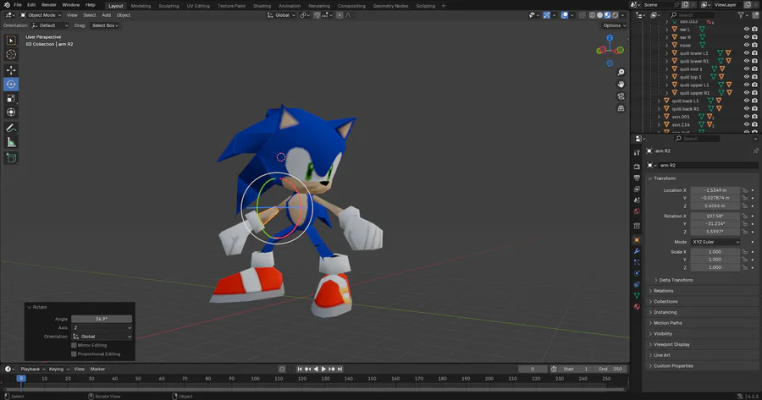The width and height of the screenshot is (762, 400).
Task: Expand the Delta Transform panel
Action: pyautogui.click(x=674, y=280)
